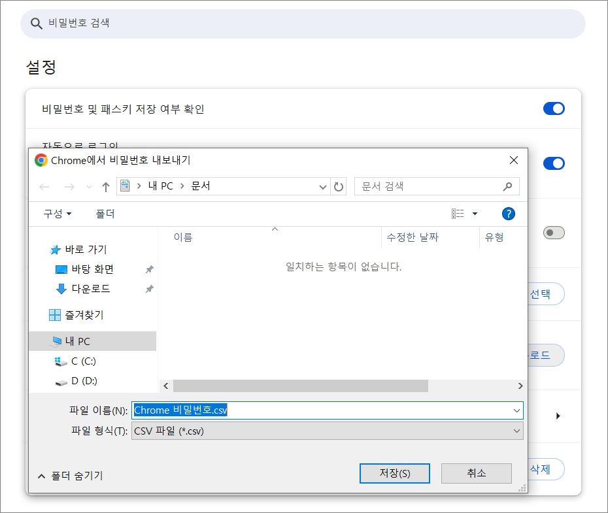Image resolution: width=608 pixels, height=513 pixels.
Task: Click the password search magnifier icon
Action: pyautogui.click(x=37, y=24)
